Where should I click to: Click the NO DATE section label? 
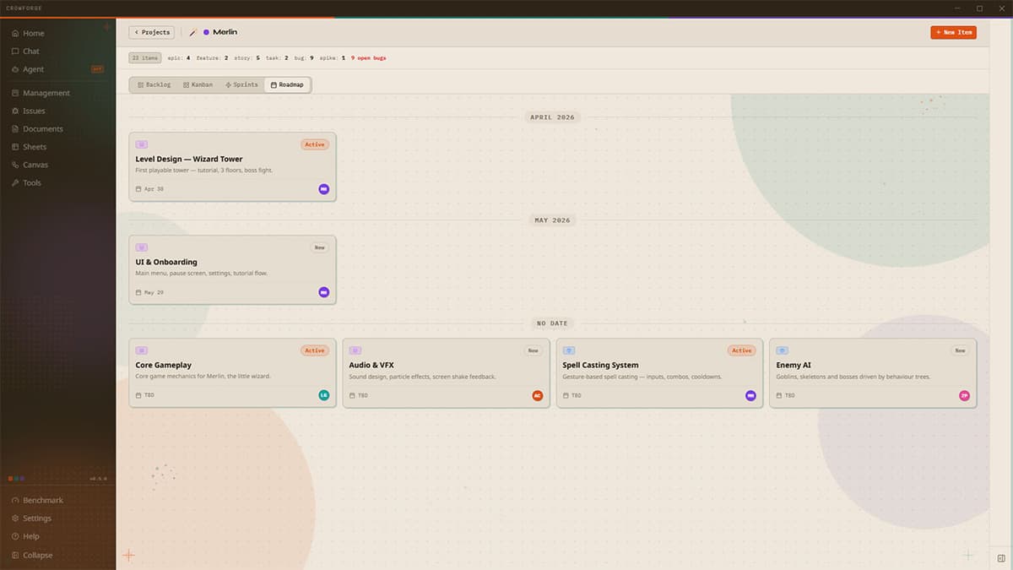tap(552, 323)
